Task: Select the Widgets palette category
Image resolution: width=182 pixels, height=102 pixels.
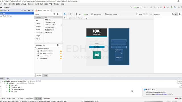Action: pos(38,27)
